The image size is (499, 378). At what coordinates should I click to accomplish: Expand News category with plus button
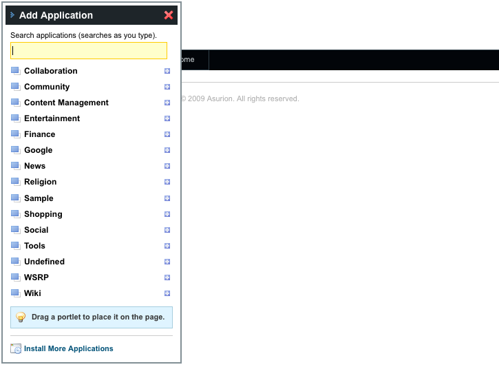(167, 166)
